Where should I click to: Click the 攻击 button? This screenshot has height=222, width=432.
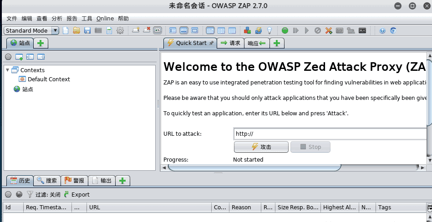[261, 147]
